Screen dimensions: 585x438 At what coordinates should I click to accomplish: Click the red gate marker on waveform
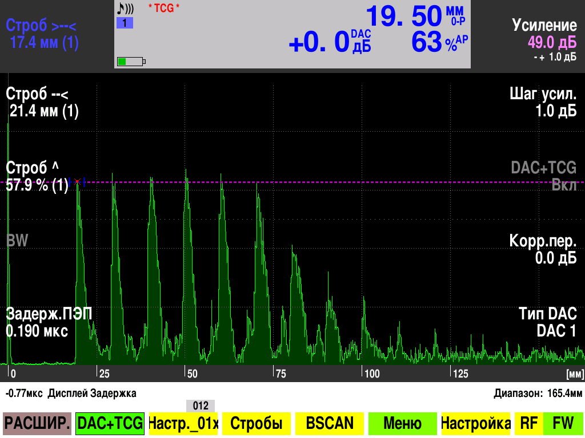(x=77, y=181)
